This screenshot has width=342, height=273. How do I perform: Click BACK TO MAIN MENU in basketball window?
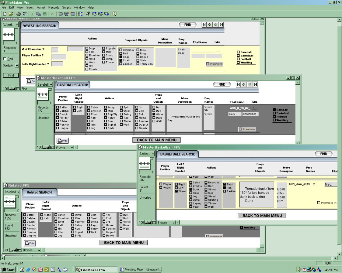point(262,216)
